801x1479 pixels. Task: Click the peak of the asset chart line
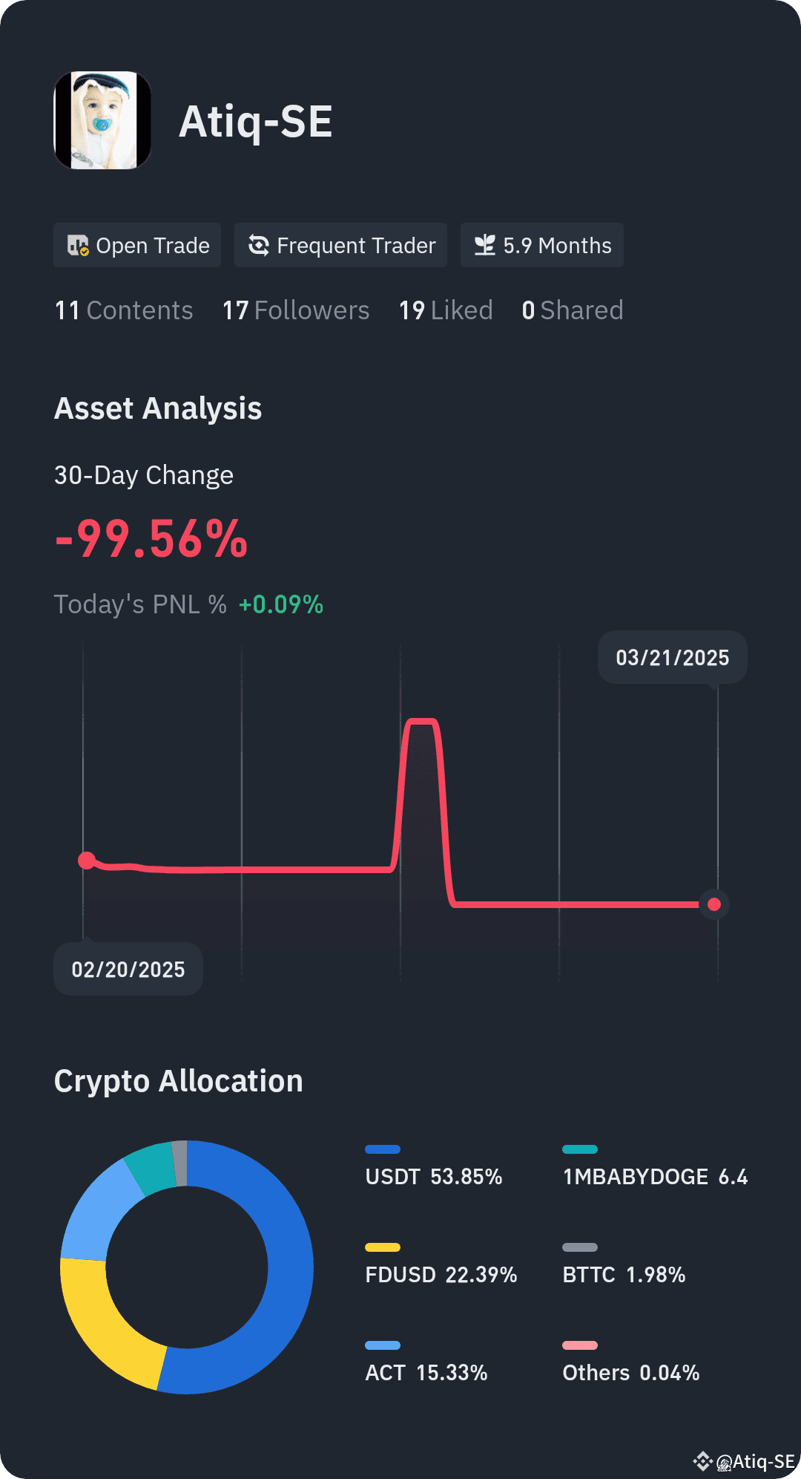tap(421, 721)
